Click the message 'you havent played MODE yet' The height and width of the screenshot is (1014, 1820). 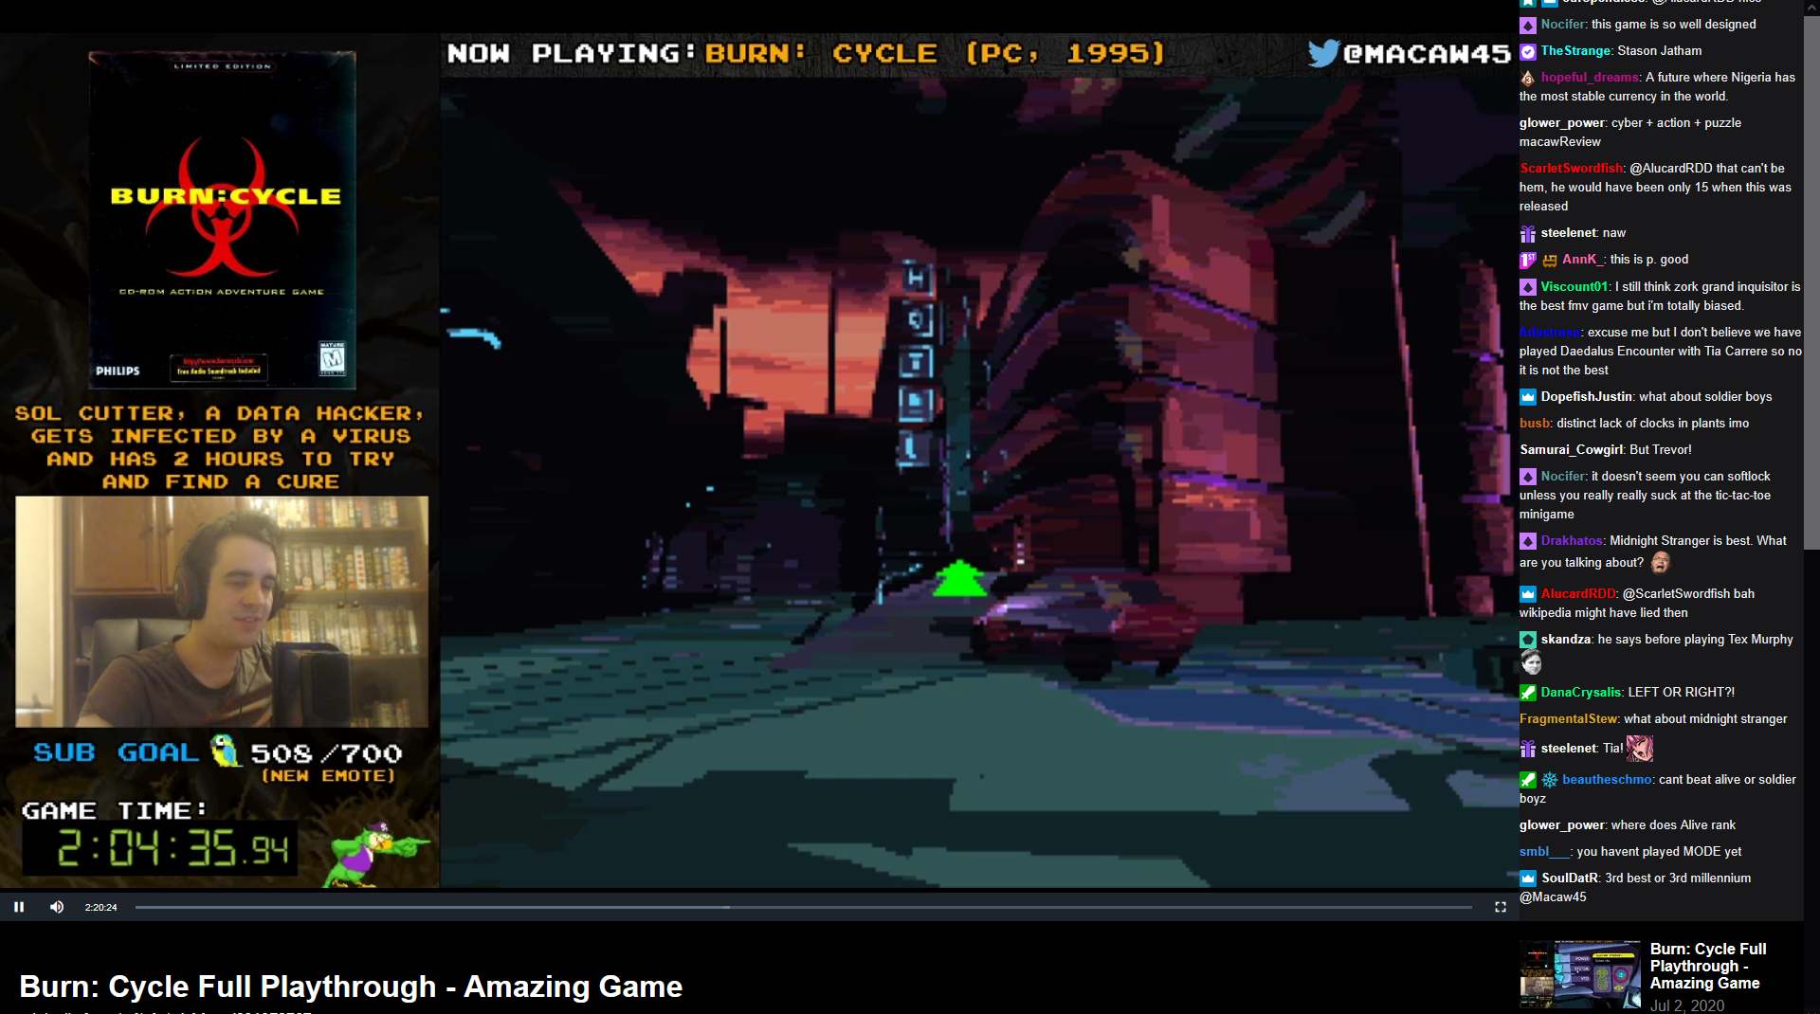[x=1659, y=852]
